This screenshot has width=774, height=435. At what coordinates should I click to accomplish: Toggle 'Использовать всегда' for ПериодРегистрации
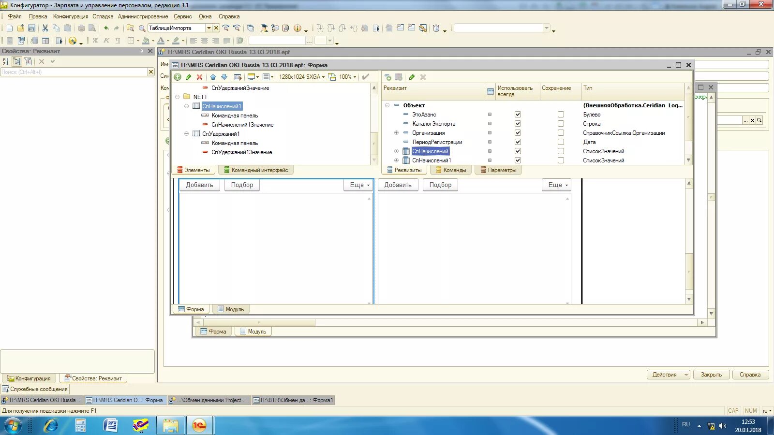coord(518,142)
